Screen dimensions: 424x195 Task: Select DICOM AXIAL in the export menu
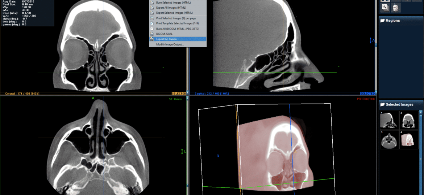pos(164,34)
